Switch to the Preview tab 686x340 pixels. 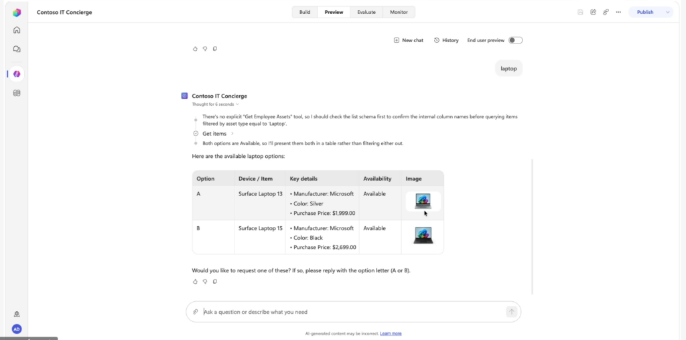[x=334, y=12]
